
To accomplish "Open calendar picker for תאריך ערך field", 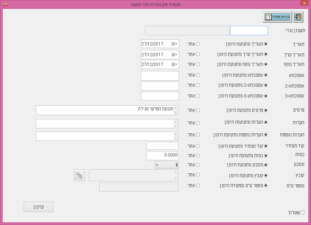I will click(x=174, y=54).
